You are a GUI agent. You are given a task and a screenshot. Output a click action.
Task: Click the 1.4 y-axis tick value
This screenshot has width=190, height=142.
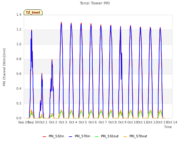(19, 14)
